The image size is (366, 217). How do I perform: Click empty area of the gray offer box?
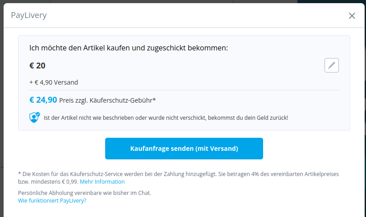[x=226, y=72]
